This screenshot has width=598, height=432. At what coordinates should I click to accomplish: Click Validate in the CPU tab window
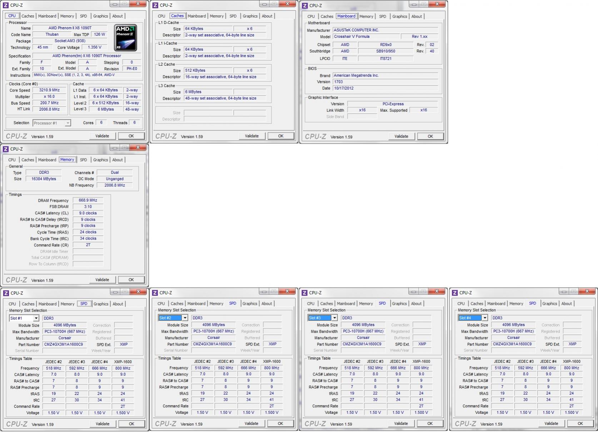click(102, 136)
